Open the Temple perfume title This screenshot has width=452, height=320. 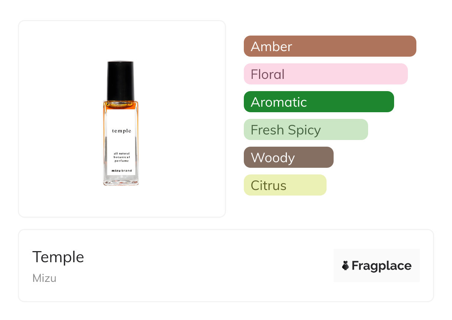coord(58,257)
